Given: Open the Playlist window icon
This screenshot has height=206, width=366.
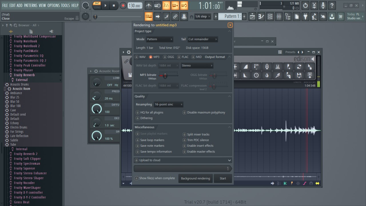Looking at the screenshot, I should pyautogui.click(x=252, y=16).
